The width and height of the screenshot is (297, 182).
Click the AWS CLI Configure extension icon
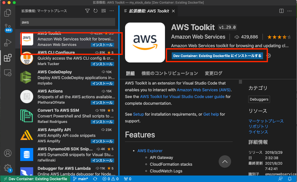(x=27, y=58)
